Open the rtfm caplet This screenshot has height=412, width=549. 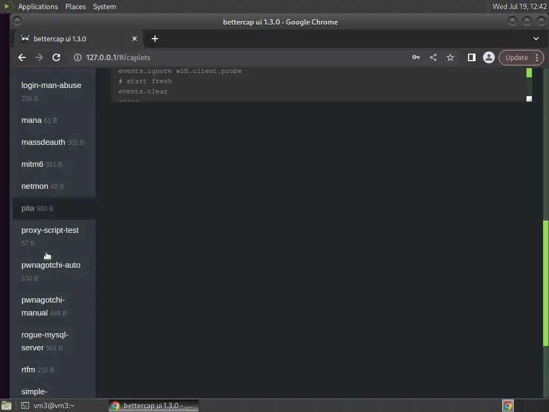(54, 370)
